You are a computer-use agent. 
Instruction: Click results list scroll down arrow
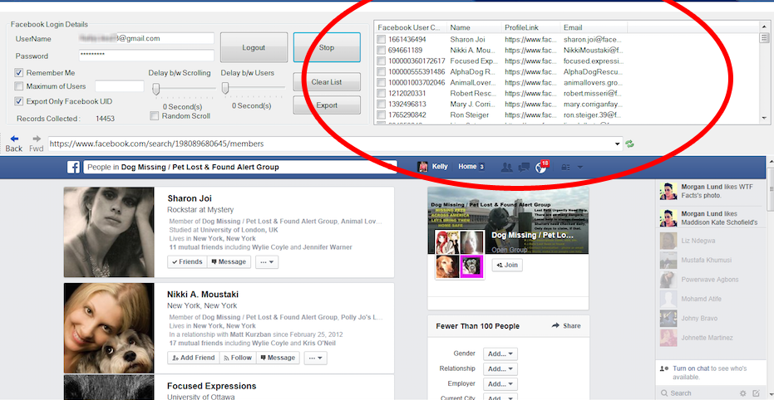tap(765, 118)
